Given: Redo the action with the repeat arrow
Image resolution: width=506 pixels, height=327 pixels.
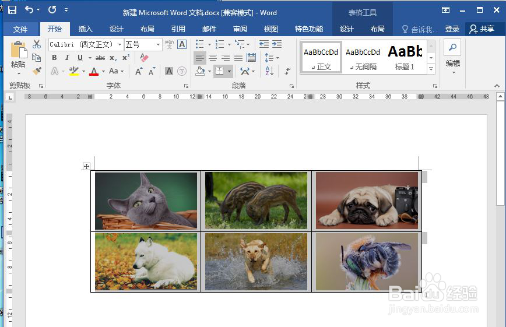Looking at the screenshot, I should [52, 10].
